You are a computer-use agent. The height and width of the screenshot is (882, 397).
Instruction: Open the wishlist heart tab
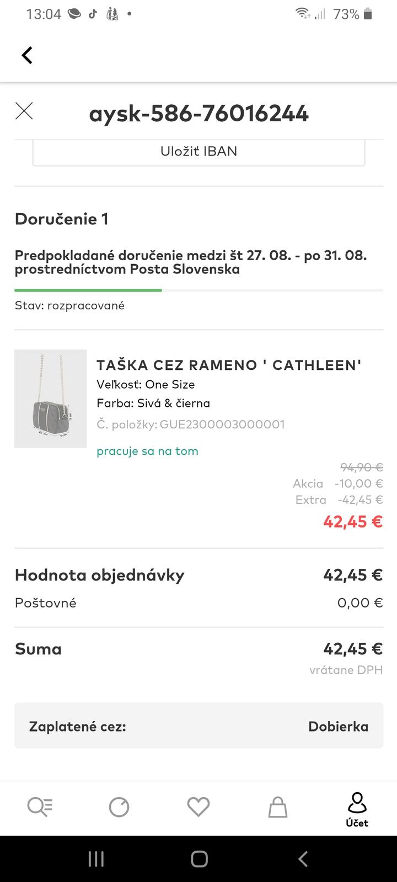(198, 808)
